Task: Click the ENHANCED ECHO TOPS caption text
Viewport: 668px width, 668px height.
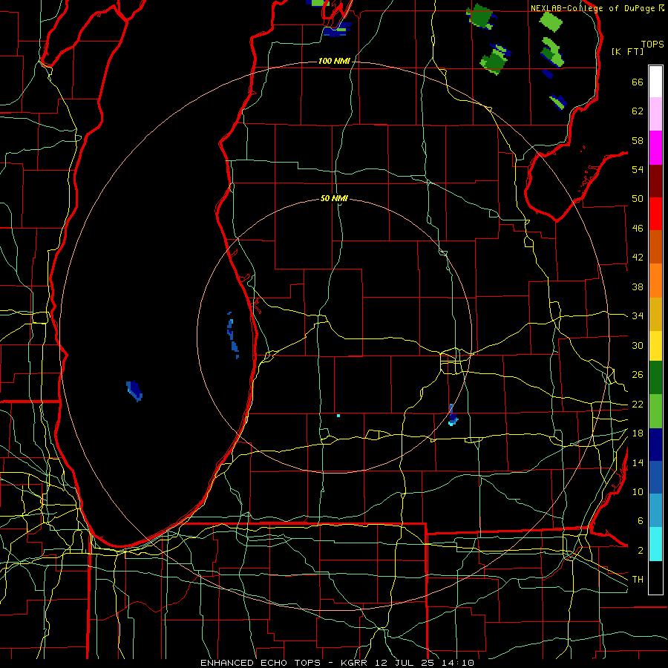Action: 261,663
